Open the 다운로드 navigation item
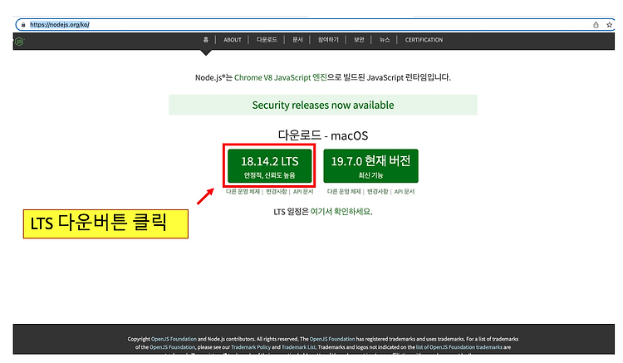Viewport: 623px width, 363px height. coord(267,40)
